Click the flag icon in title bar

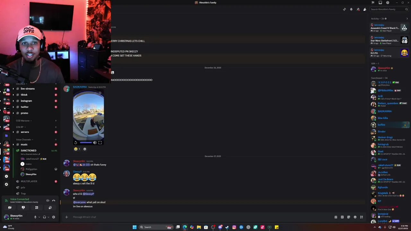pyautogui.click(x=373, y=3)
